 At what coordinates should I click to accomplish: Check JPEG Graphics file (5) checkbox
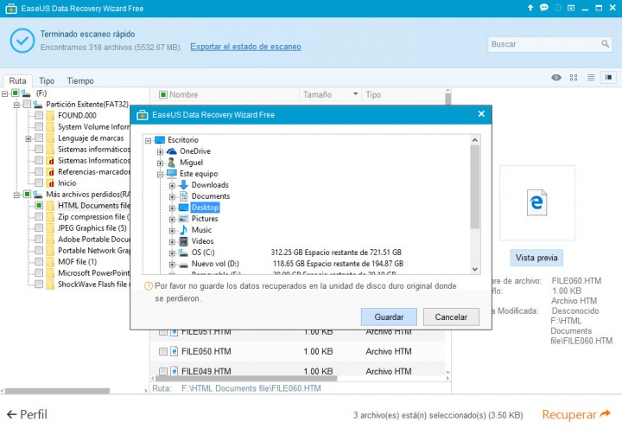[39, 227]
